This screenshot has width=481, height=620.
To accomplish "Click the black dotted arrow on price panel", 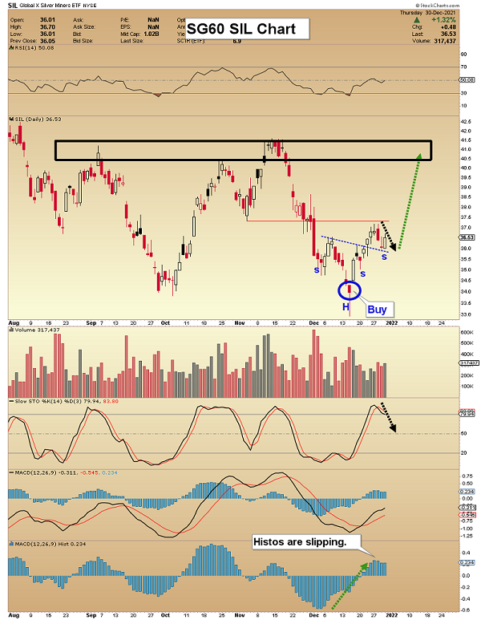I will [x=386, y=235].
